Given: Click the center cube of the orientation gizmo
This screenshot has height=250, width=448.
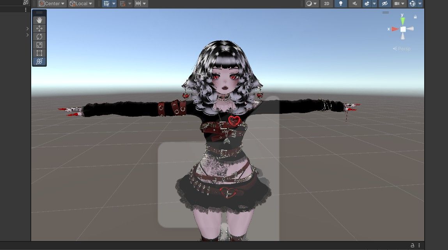Looking at the screenshot, I should pyautogui.click(x=403, y=29).
